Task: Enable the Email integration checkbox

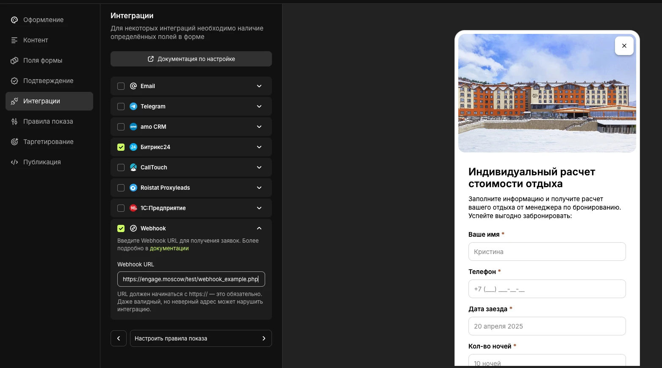Action: [121, 86]
